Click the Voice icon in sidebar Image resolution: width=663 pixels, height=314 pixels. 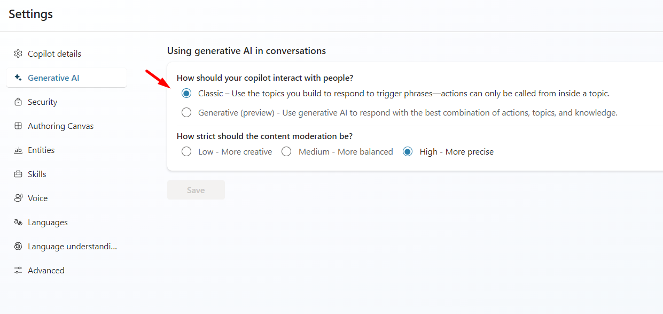pyautogui.click(x=18, y=198)
